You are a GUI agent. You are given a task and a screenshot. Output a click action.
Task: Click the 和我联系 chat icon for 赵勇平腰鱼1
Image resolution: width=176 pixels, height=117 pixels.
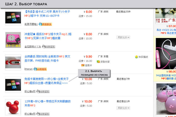[45, 24]
